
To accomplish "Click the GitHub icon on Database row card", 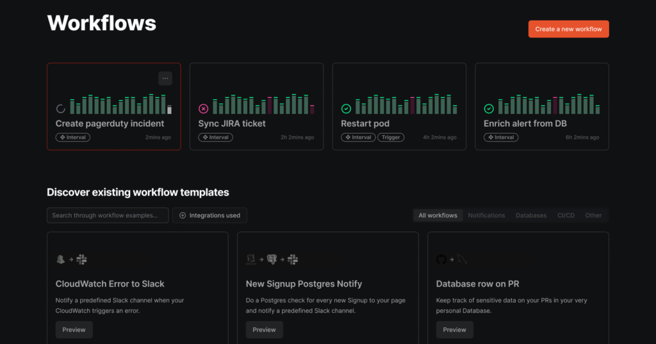I will pyautogui.click(x=441, y=260).
